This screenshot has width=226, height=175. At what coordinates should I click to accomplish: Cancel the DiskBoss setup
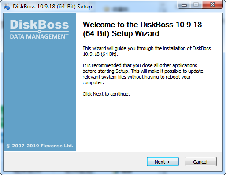pos(200,162)
